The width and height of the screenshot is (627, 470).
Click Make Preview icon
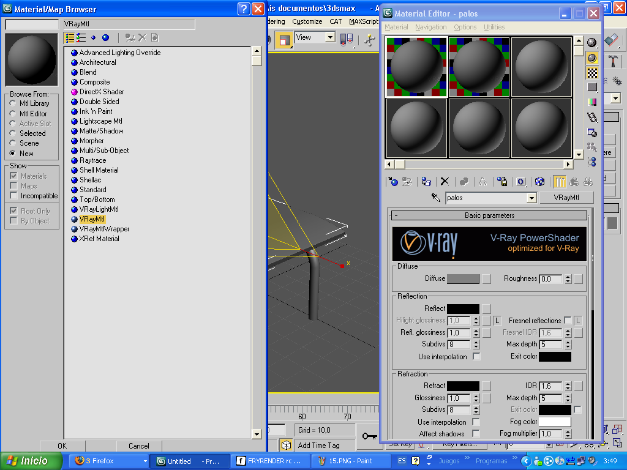coord(592,117)
